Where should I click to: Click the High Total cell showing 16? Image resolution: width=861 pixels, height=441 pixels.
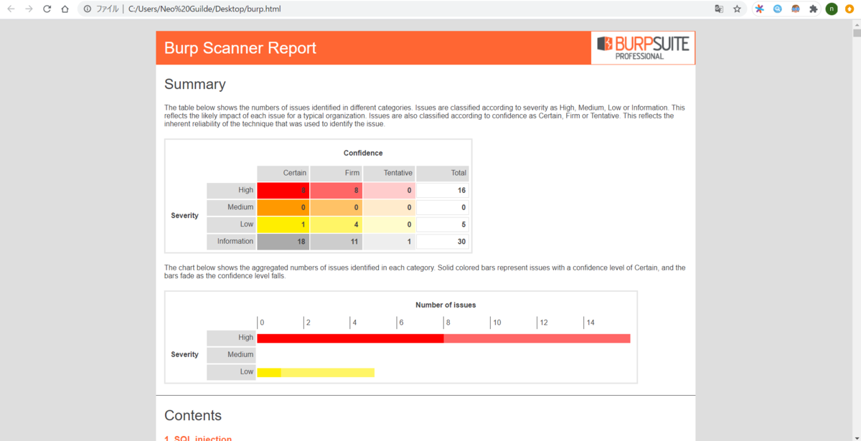click(x=443, y=190)
